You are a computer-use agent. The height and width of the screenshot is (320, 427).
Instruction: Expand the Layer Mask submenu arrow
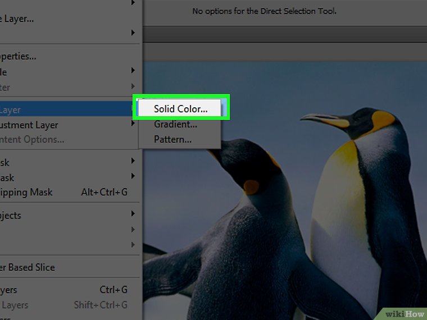[133, 161]
